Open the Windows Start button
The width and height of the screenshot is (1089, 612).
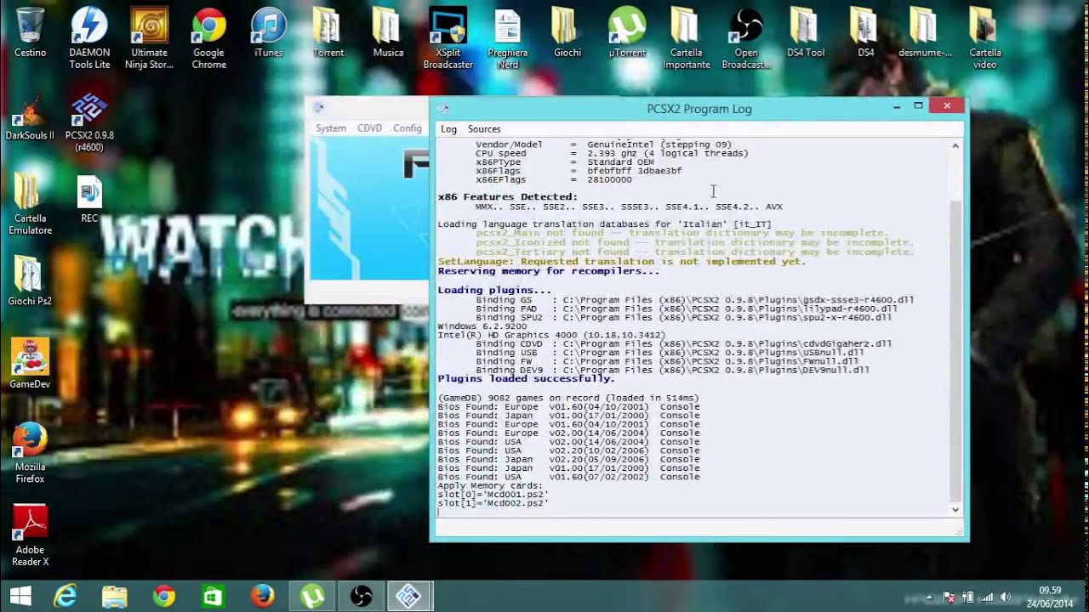click(20, 596)
